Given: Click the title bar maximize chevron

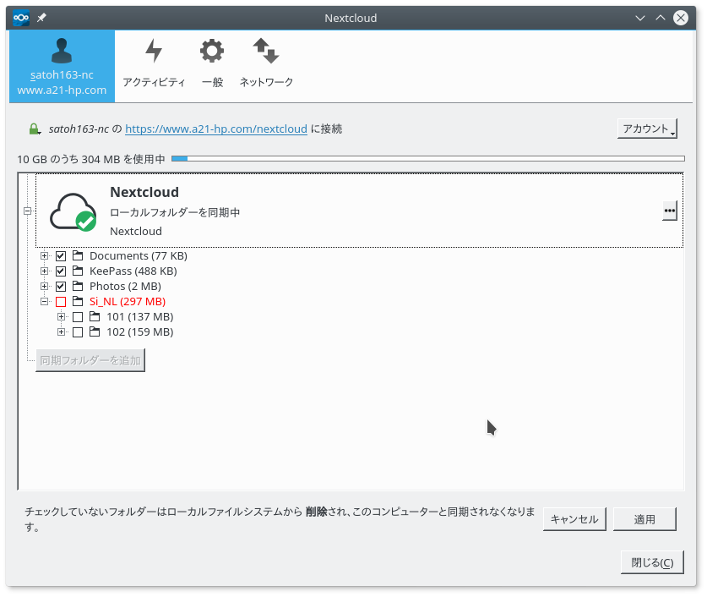Looking at the screenshot, I should click(661, 18).
